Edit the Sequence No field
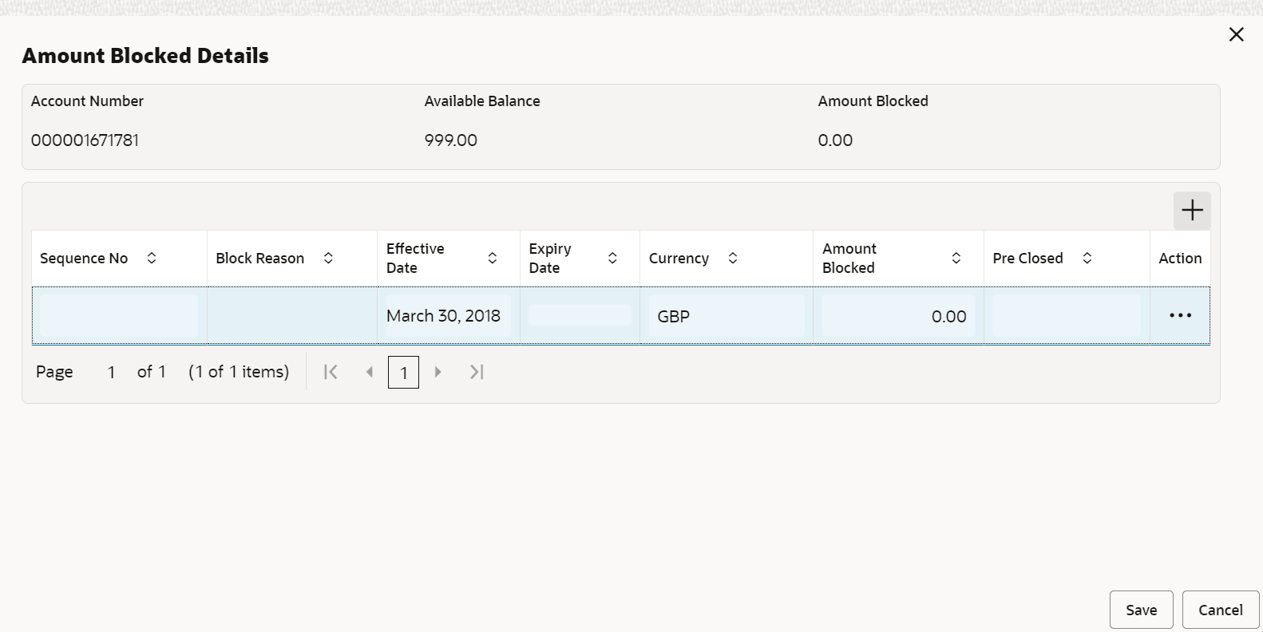 (x=119, y=315)
